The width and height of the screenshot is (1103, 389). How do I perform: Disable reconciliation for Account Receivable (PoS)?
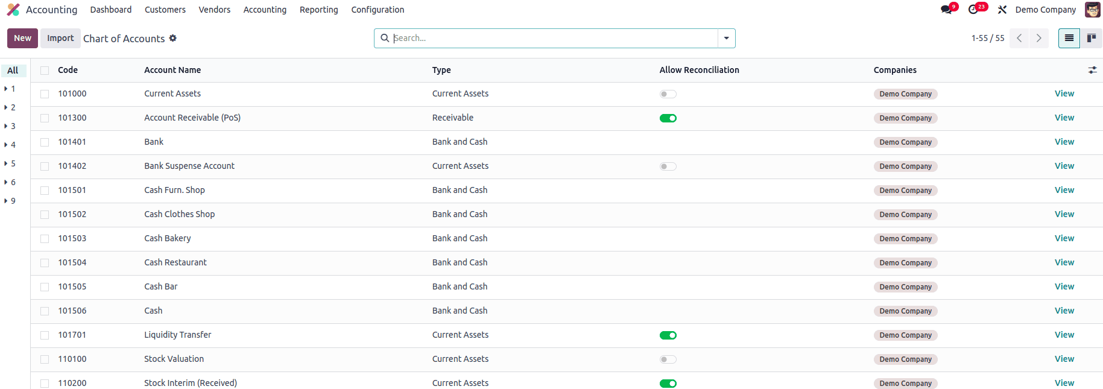(668, 118)
